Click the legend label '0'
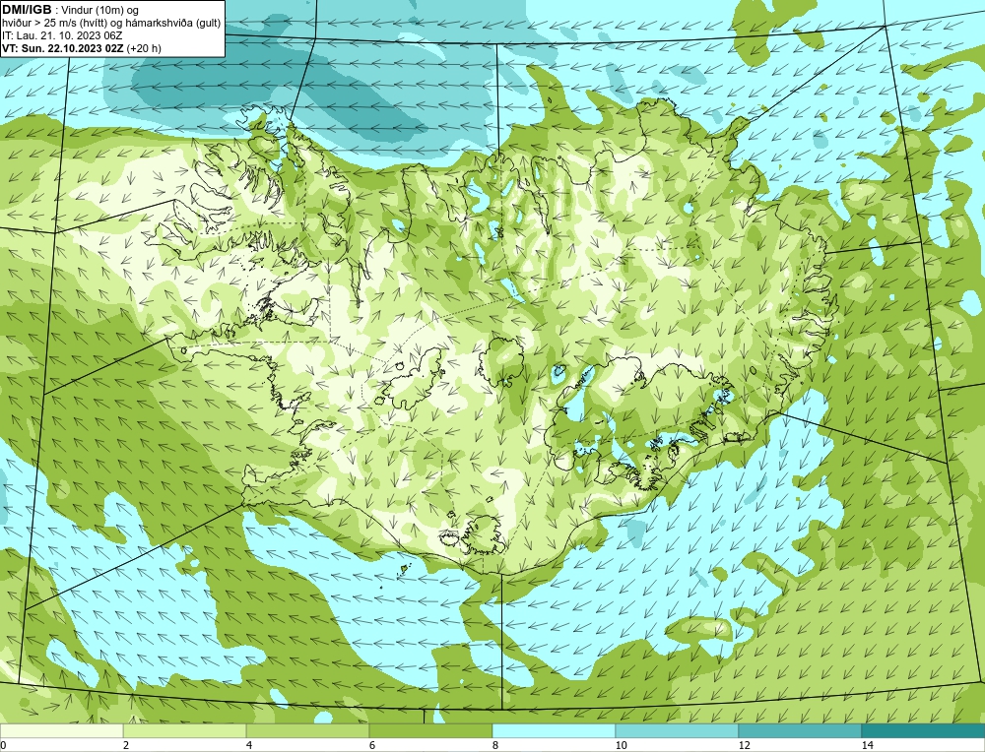The width and height of the screenshot is (985, 752). 3,745
